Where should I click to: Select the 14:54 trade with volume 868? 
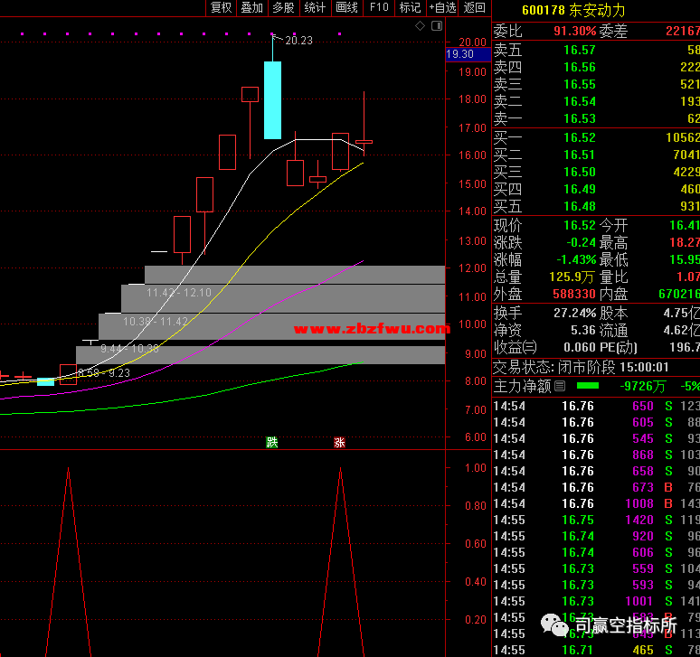596,455
